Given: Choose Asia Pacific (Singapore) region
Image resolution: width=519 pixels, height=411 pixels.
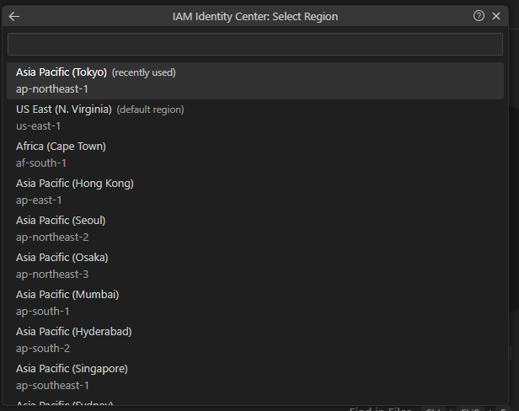Looking at the screenshot, I should [255, 377].
